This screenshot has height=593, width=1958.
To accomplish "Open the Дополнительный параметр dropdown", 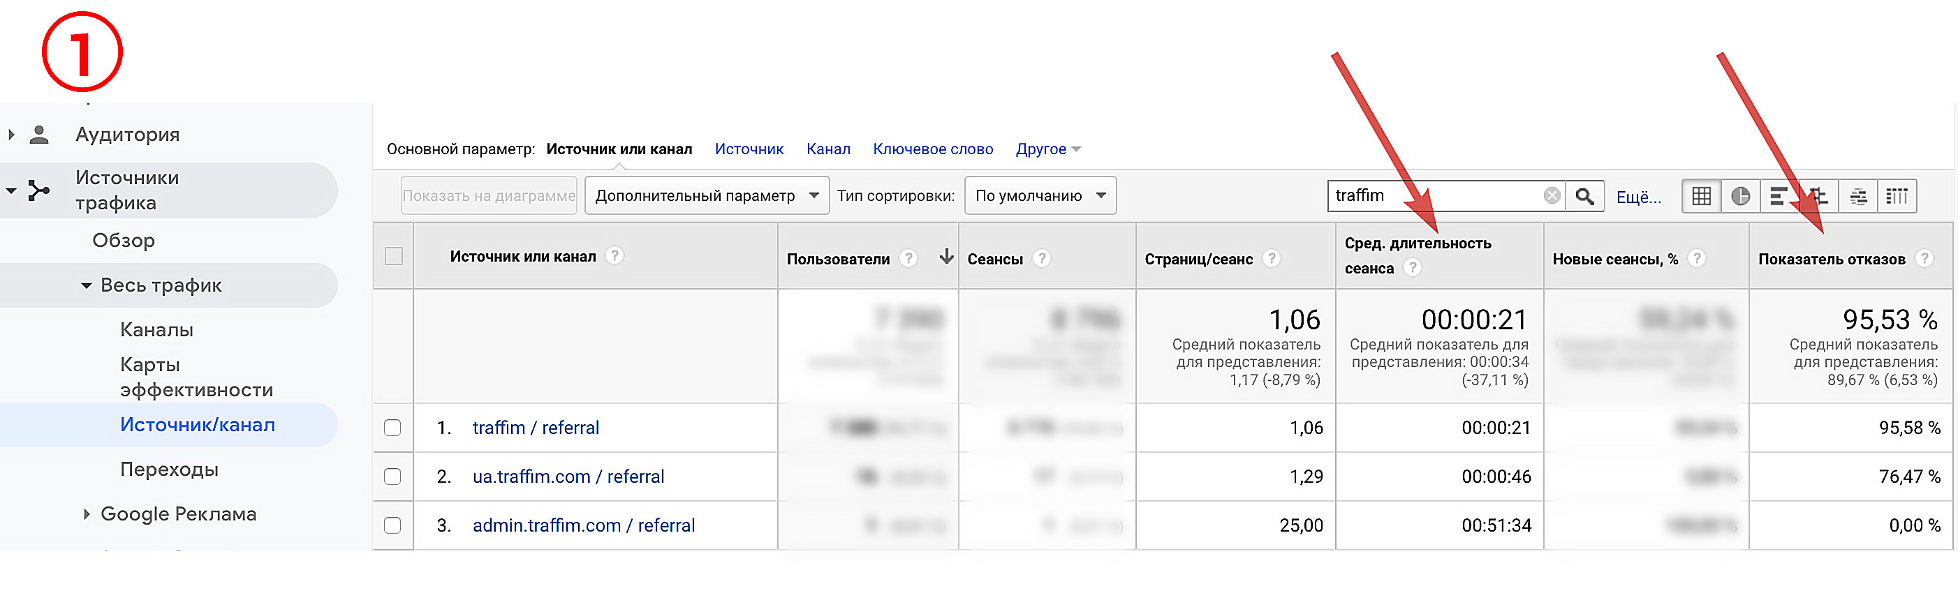I will [706, 196].
